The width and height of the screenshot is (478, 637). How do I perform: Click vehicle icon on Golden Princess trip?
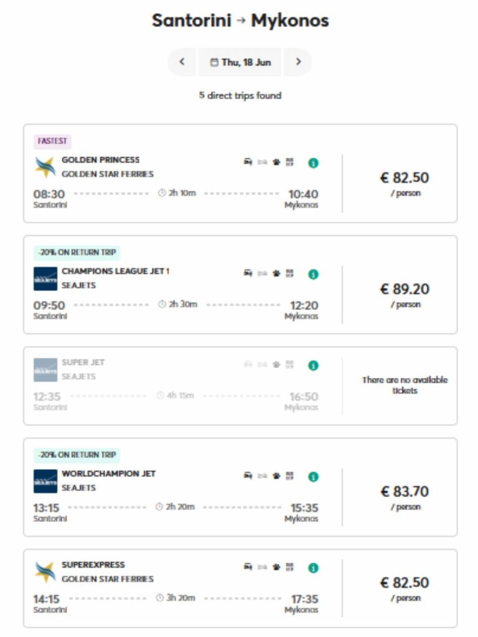248,162
